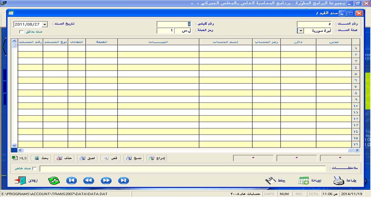Click the delete (حذف) row button
The image size is (371, 197).
(64, 158)
